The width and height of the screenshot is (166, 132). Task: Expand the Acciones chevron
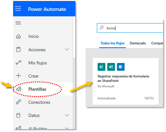pos(67,49)
